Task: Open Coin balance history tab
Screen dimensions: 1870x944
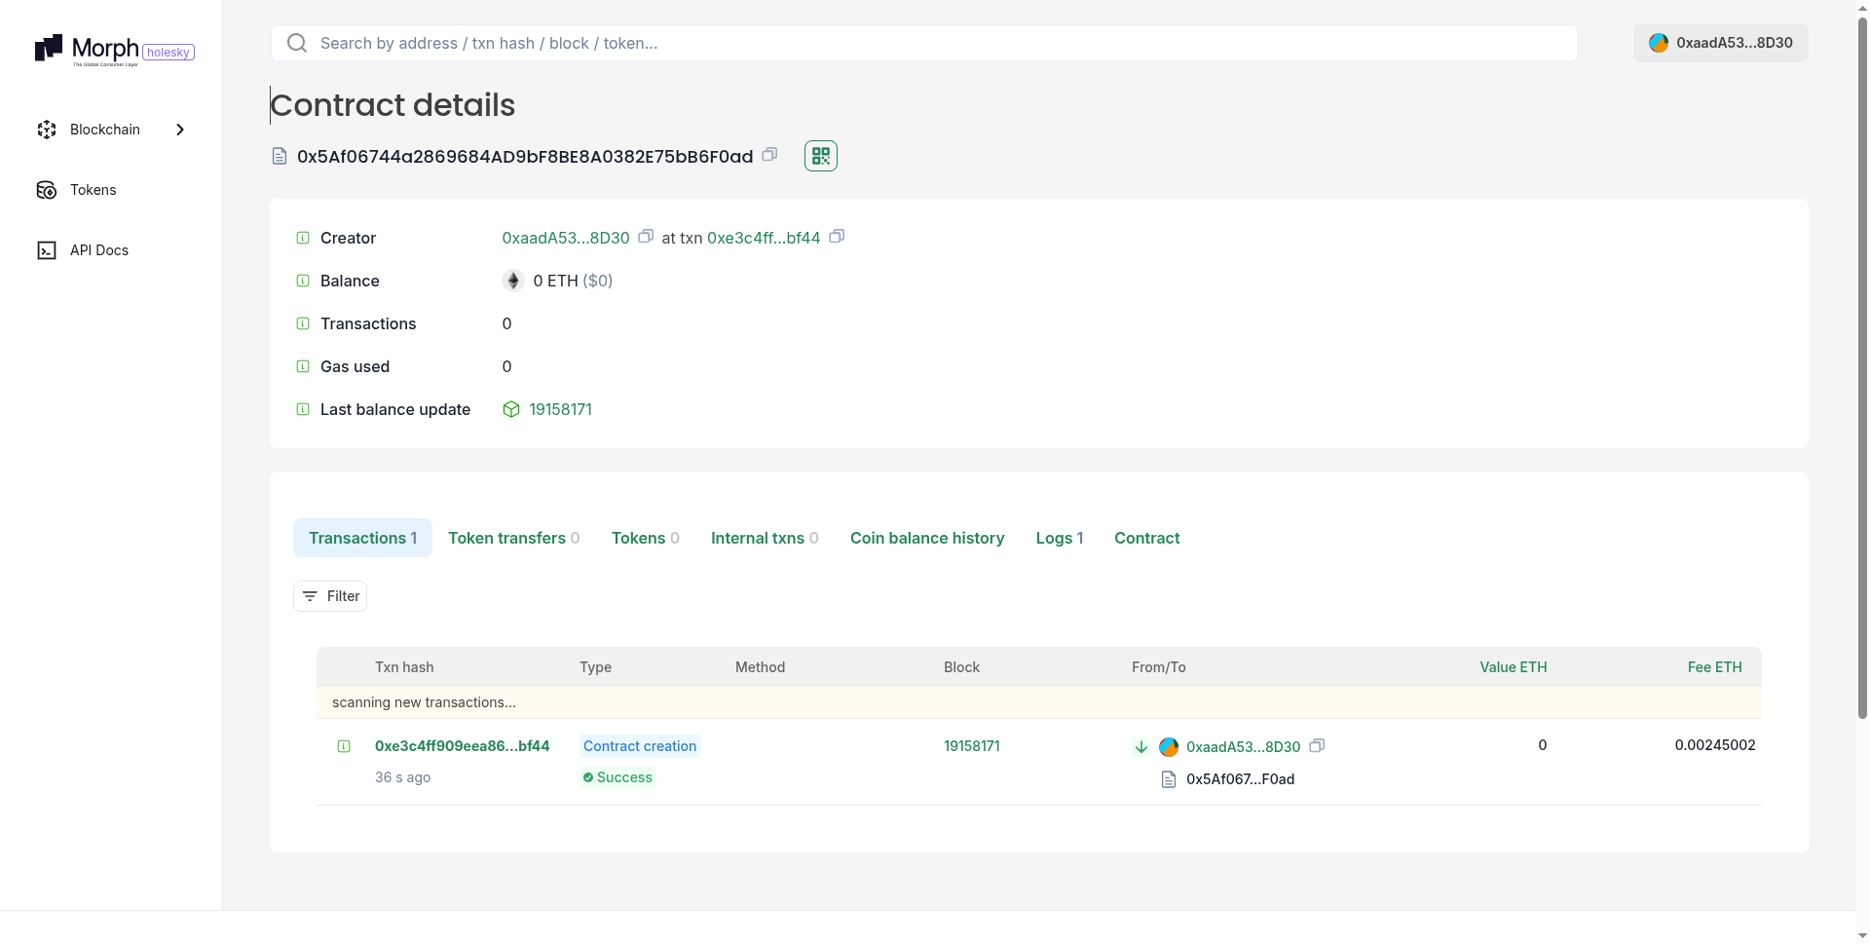Action: click(x=927, y=538)
